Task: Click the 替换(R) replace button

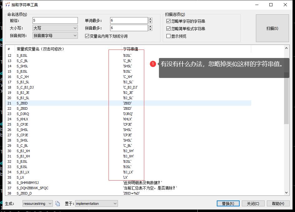Action: click(x=228, y=204)
